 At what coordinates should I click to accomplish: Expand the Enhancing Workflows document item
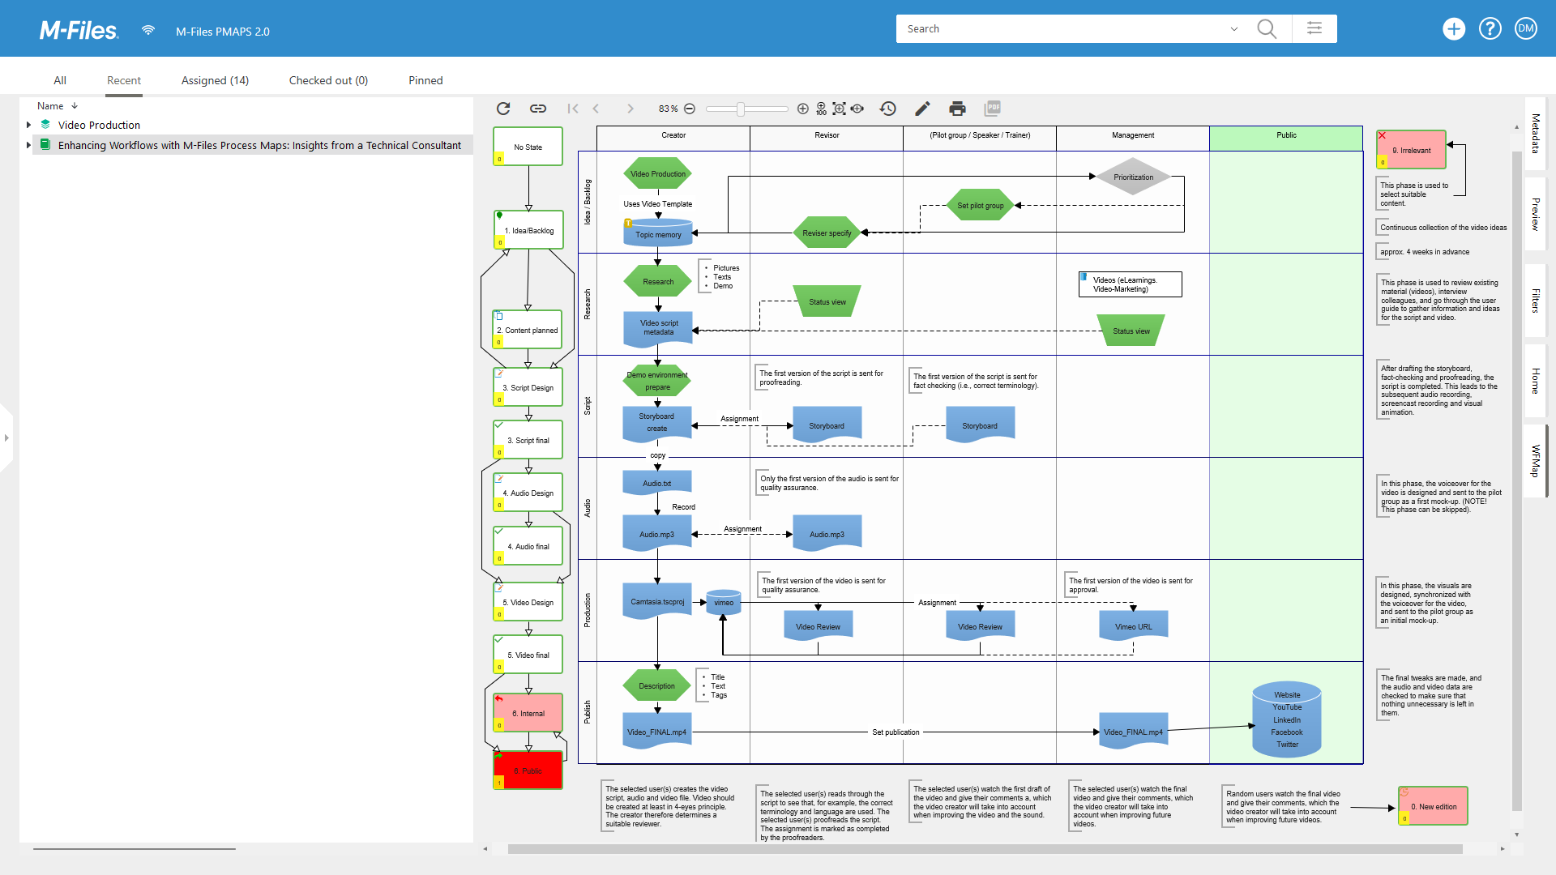pos(29,145)
